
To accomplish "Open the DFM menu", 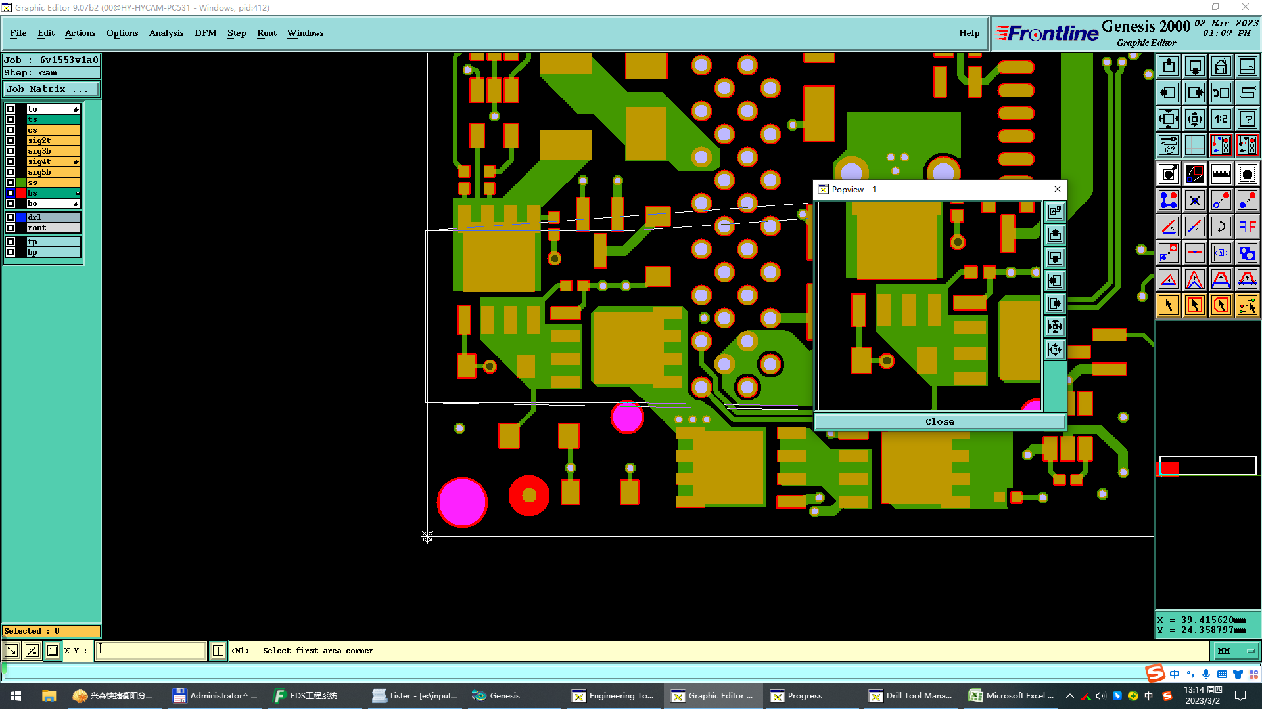I will (205, 33).
